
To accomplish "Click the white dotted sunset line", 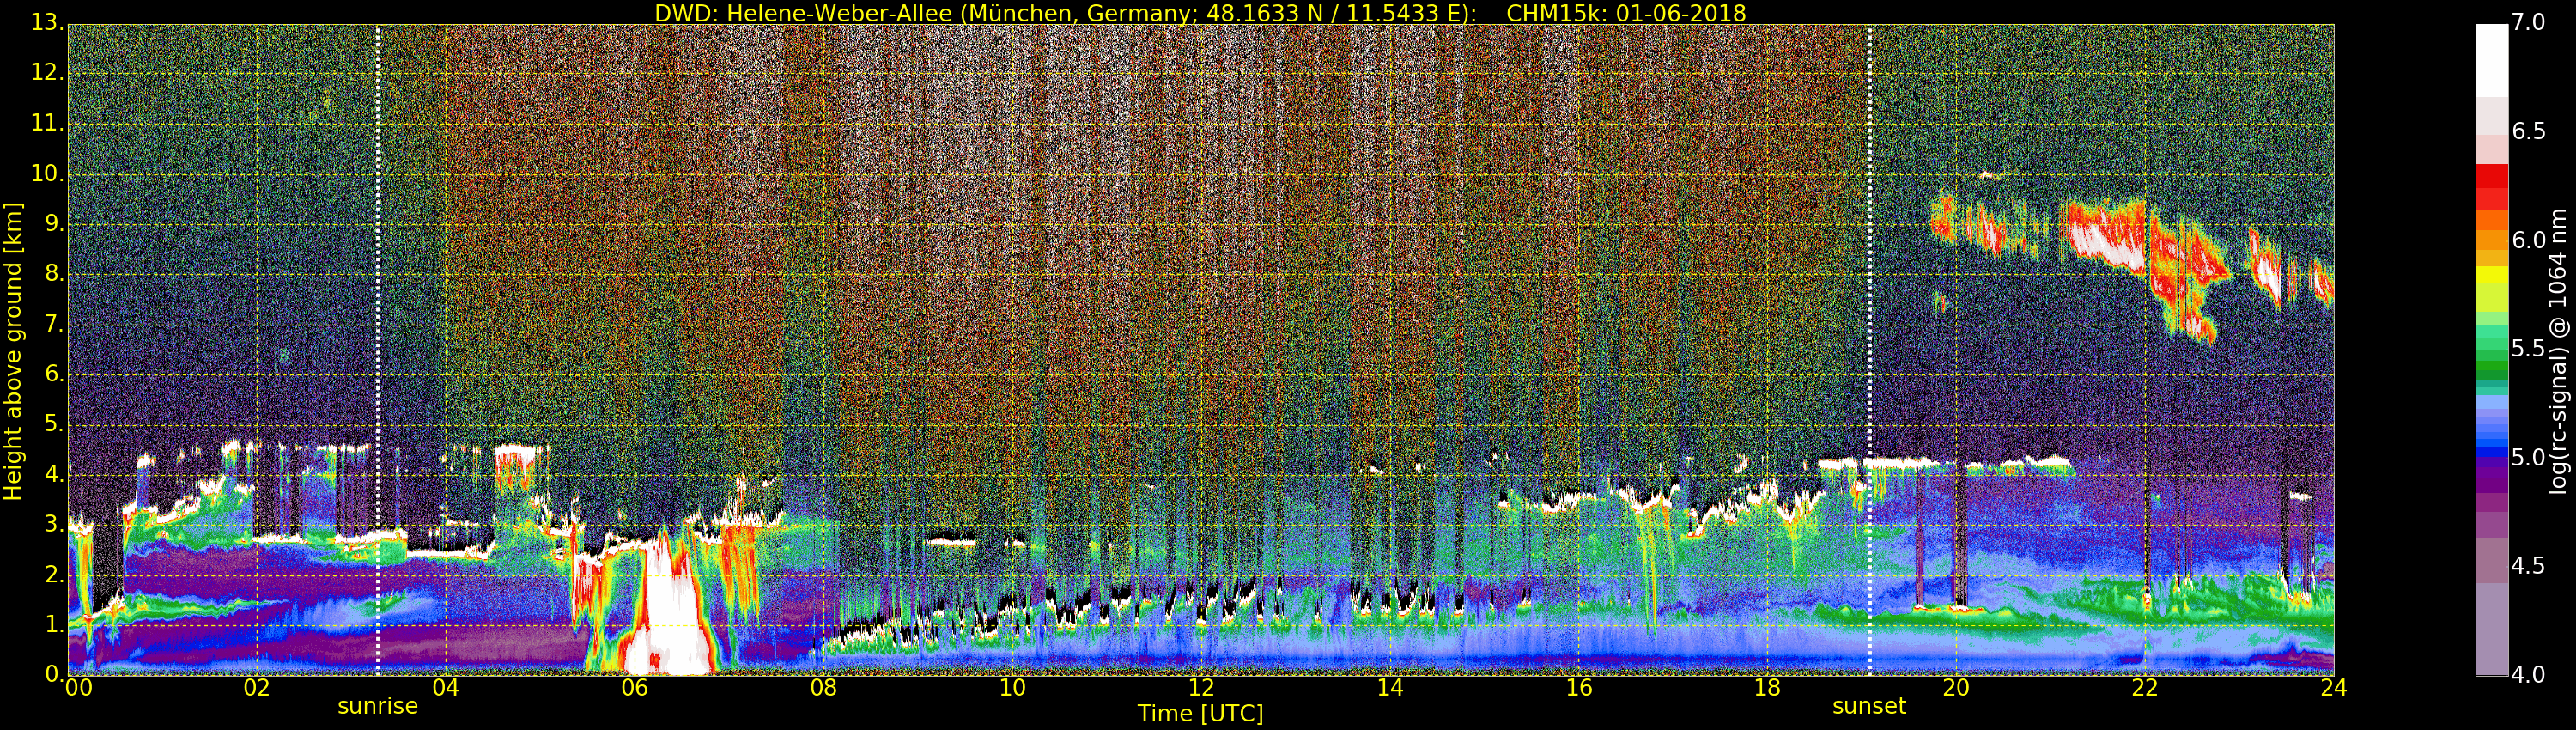I will click(1869, 350).
